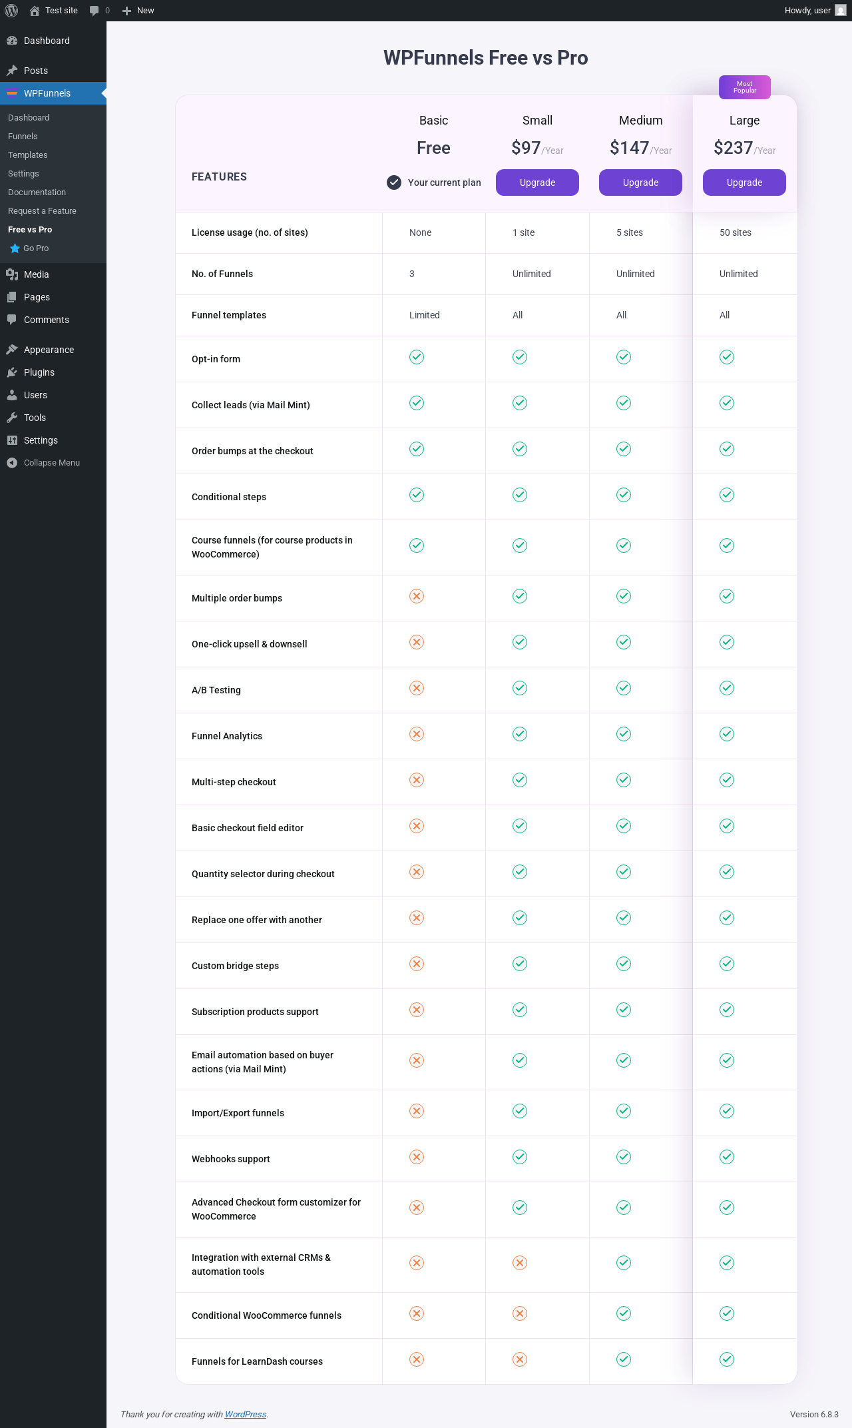Click the home icon beside Test site
This screenshot has height=1428, width=852.
click(35, 11)
